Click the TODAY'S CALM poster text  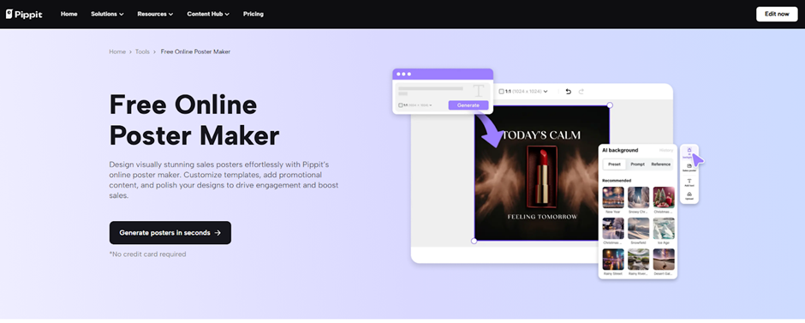(x=541, y=135)
